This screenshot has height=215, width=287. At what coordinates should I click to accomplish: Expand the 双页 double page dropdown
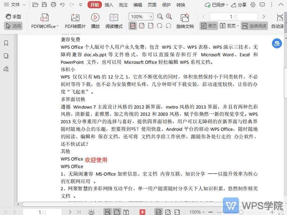point(239,26)
